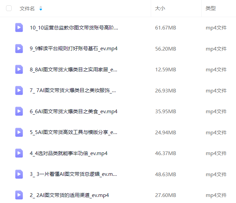The height and width of the screenshot is (203, 236).
Task: Open file 6_6AI图文带货火爆类目之美食_ev.mp4
Action: (74, 112)
